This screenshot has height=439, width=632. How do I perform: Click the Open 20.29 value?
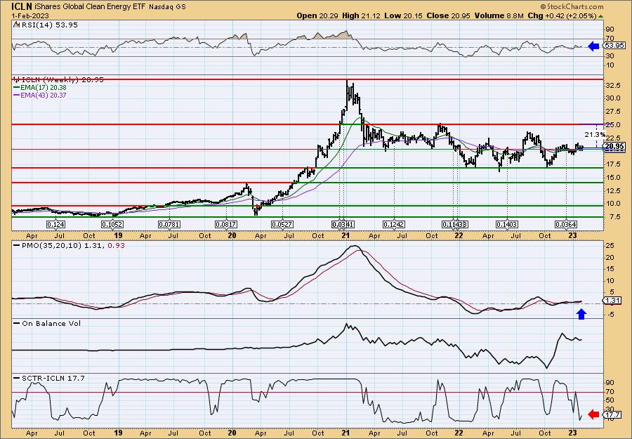pyautogui.click(x=318, y=15)
